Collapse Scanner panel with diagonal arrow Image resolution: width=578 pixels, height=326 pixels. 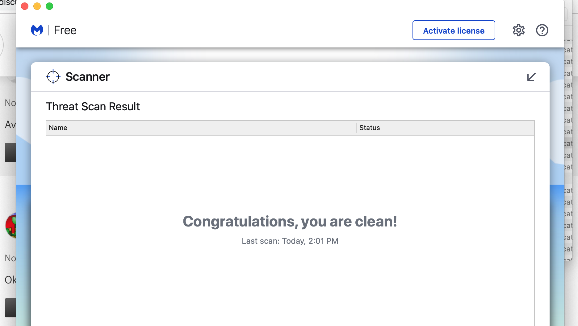[531, 77]
